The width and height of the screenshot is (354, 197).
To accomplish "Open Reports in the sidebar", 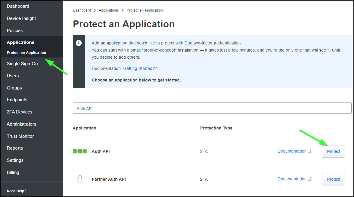I will point(15,148).
